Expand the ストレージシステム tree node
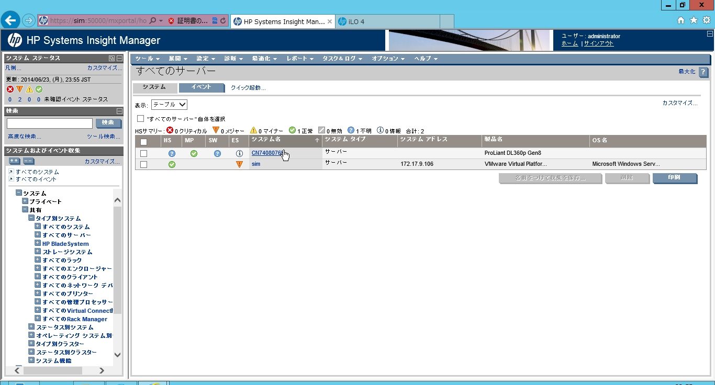The image size is (715, 385). (38, 252)
